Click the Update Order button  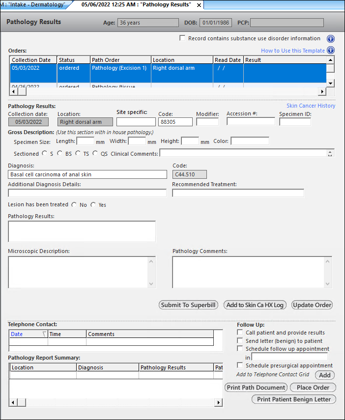click(312, 305)
